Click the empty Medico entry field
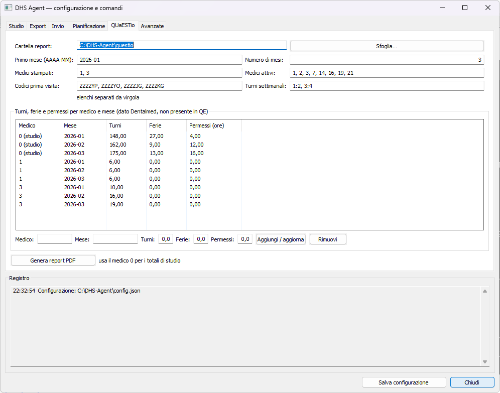500x393 pixels. (x=55, y=239)
